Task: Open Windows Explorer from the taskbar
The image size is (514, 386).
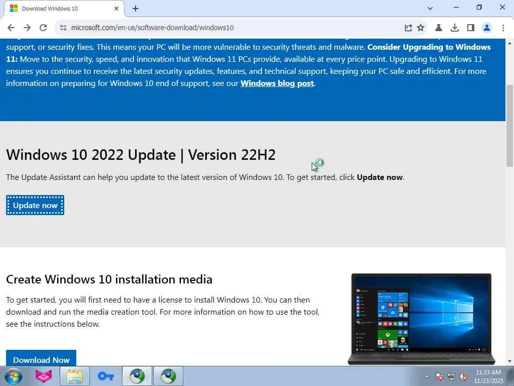Action: (x=75, y=376)
